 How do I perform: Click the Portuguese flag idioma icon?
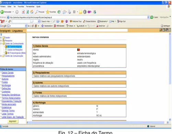tap(78, 49)
